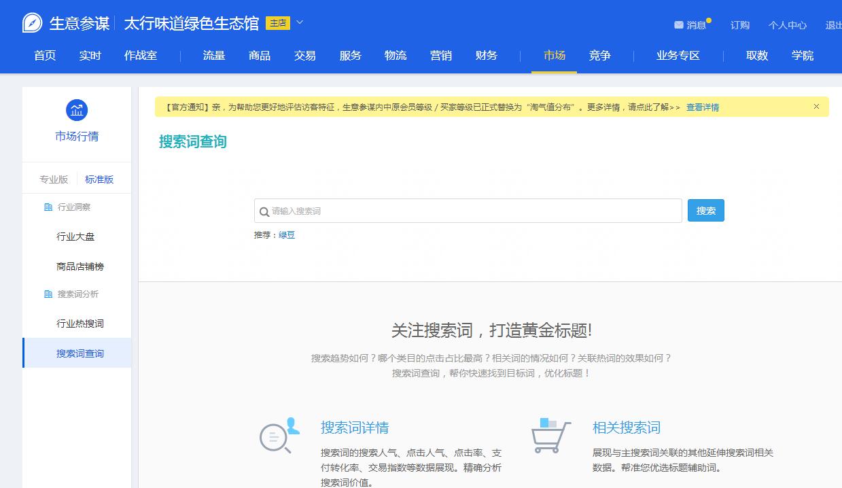
Task: Dismiss the yellow official notice banner
Action: [816, 107]
